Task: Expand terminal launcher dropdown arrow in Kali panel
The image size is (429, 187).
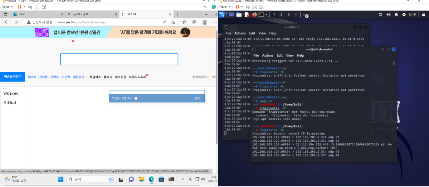Action: tap(267, 14)
